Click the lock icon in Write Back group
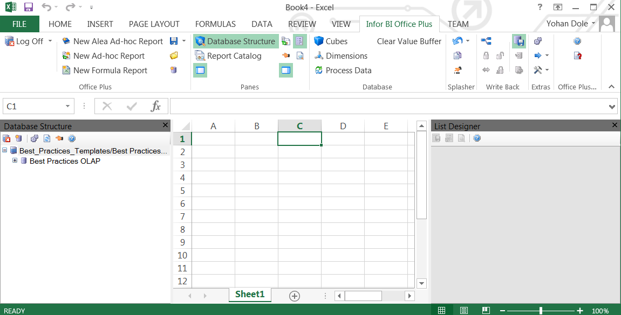Screen dimensions: 621x315 coord(486,55)
